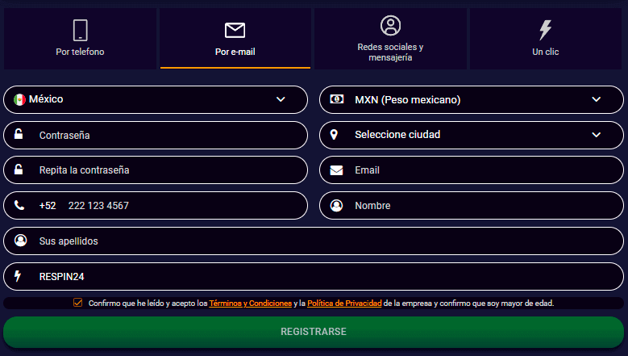The image size is (628, 356).
Task: Click the envelope icon in the Email field
Action: 335,170
